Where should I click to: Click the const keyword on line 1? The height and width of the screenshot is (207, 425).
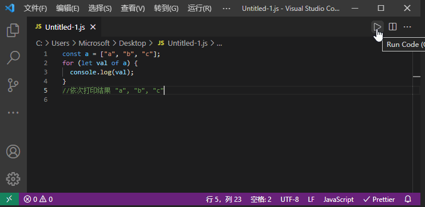click(x=72, y=54)
